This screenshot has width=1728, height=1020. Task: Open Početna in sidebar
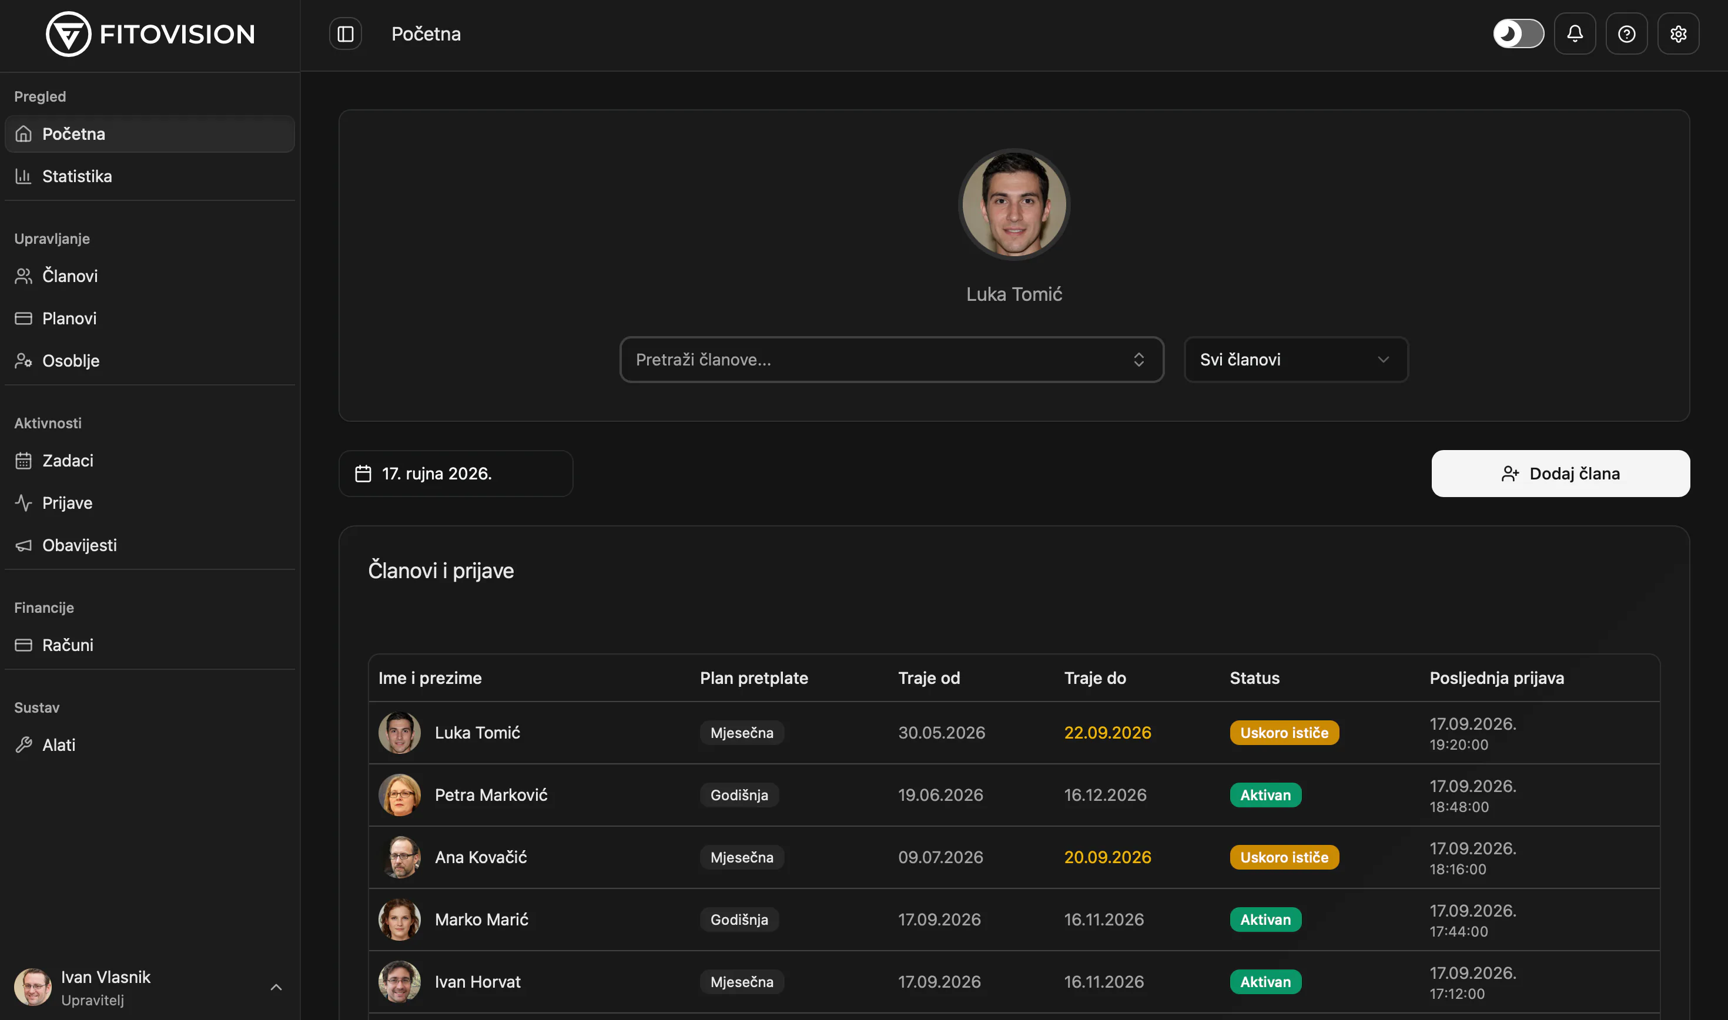pyautogui.click(x=150, y=134)
